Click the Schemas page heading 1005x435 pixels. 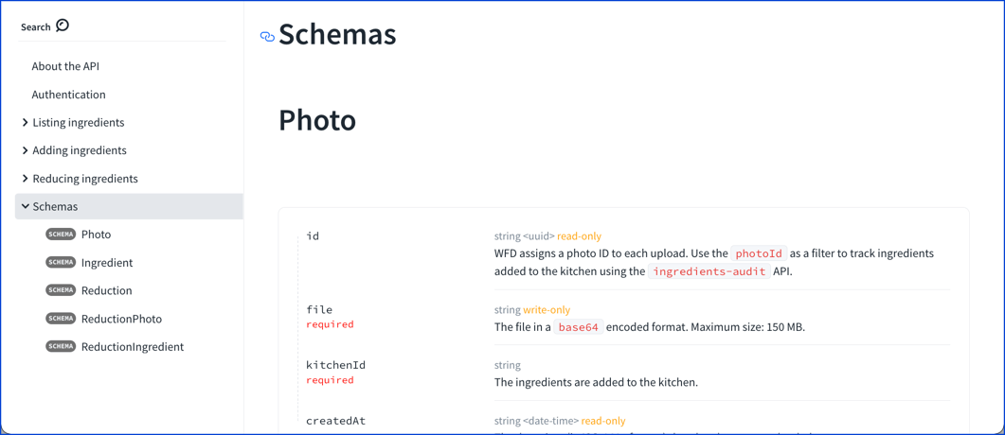tap(337, 35)
